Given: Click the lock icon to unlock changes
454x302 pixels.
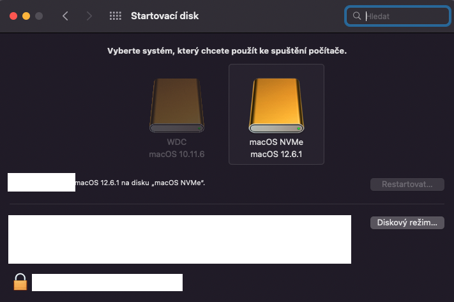Looking at the screenshot, I should point(21,282).
